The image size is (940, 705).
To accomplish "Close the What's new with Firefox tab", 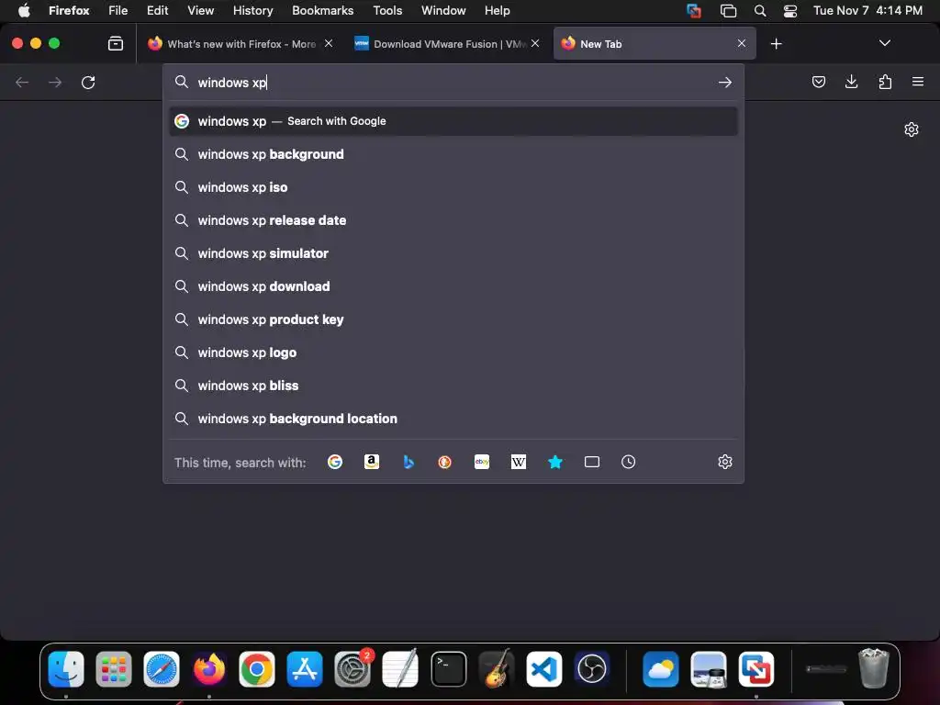I will [x=329, y=43].
